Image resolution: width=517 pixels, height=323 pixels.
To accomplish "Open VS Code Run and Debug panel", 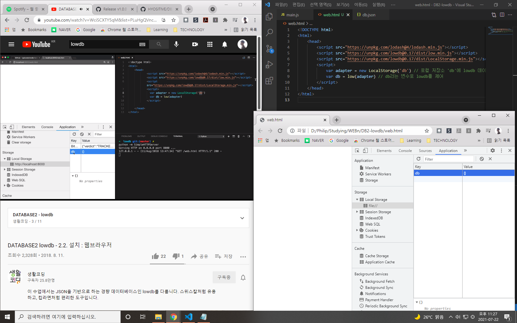I will (269, 65).
